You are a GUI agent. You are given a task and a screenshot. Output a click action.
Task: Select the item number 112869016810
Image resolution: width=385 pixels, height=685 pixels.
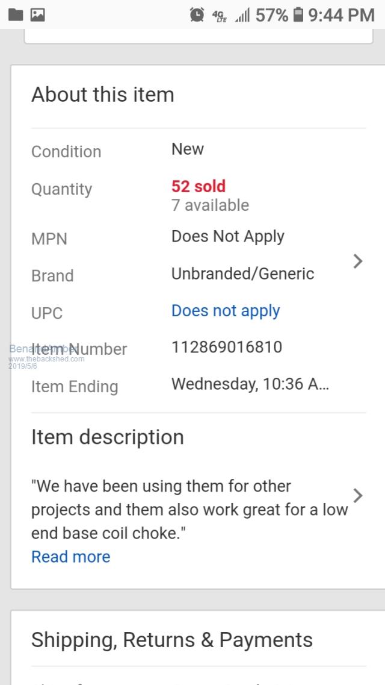coord(227,347)
